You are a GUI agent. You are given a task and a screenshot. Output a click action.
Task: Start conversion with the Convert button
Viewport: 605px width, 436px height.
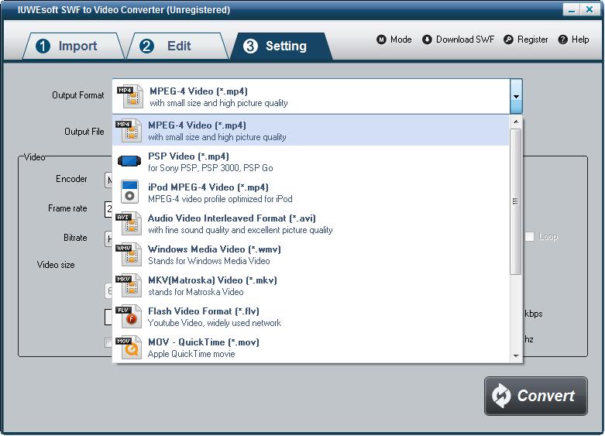click(x=536, y=396)
